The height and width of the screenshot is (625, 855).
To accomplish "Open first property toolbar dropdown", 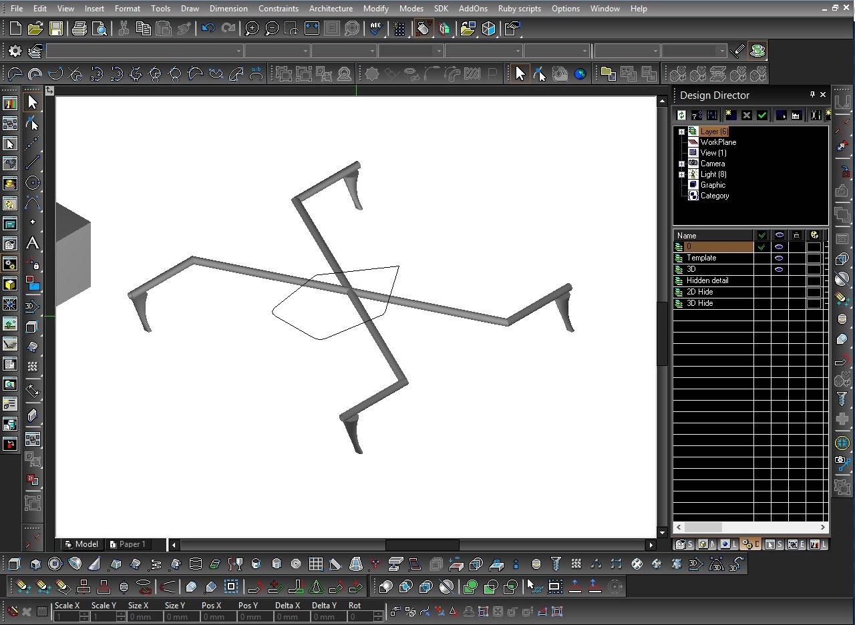I will [238, 51].
